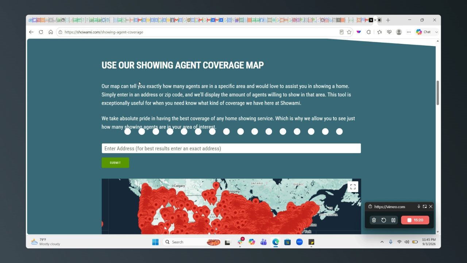Open the Wi-Fi network settings tray icon
The image size is (467, 263).
(399, 242)
